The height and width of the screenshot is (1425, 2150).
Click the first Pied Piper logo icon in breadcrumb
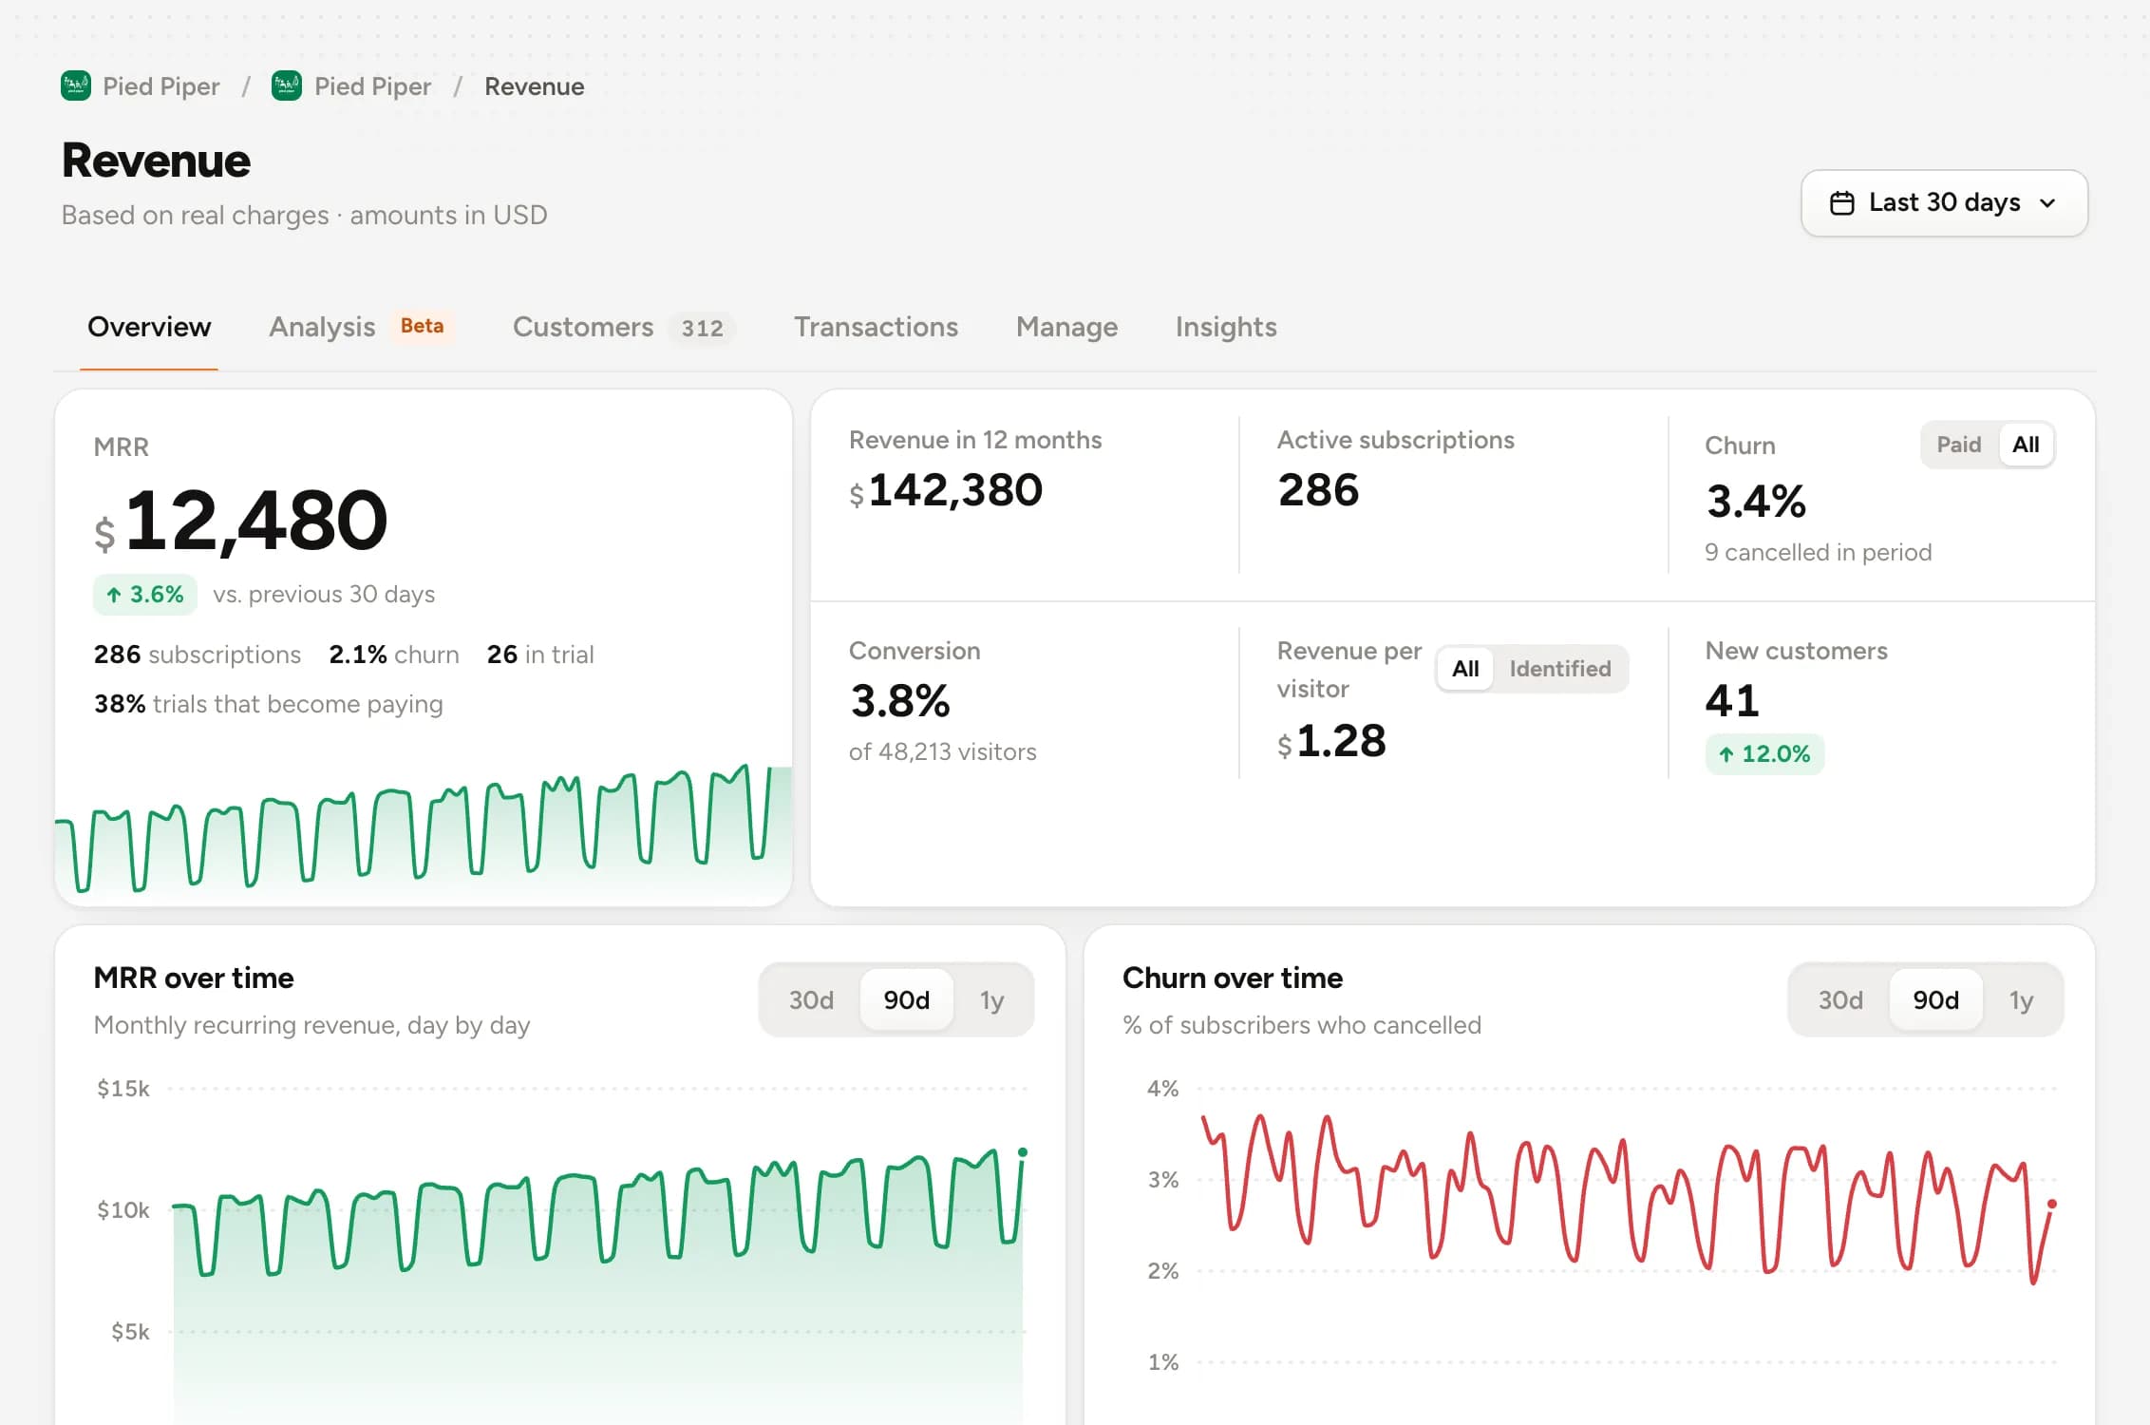click(x=76, y=86)
